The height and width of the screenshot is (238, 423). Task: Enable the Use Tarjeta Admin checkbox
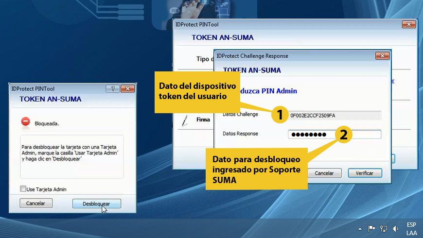tap(23, 188)
